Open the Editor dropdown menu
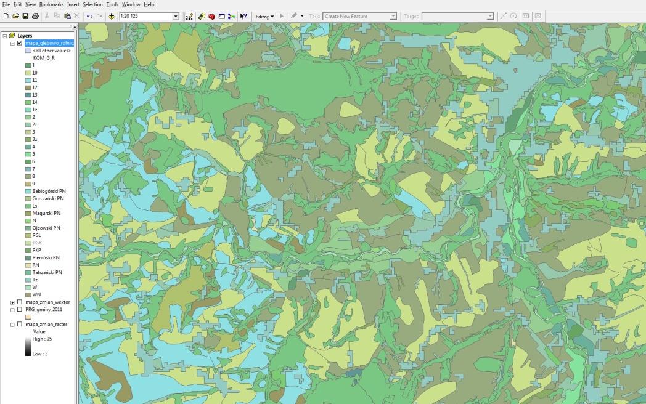 264,17
